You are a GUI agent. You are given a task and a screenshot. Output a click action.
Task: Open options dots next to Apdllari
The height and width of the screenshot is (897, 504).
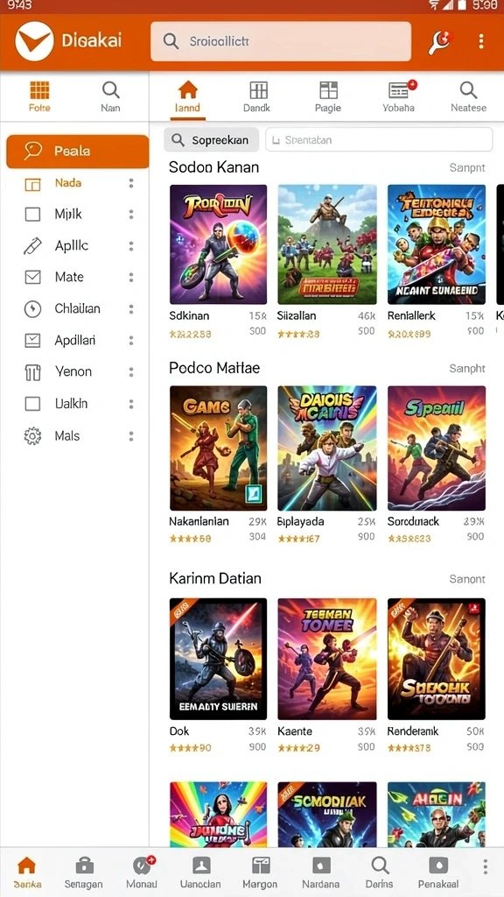point(131,341)
